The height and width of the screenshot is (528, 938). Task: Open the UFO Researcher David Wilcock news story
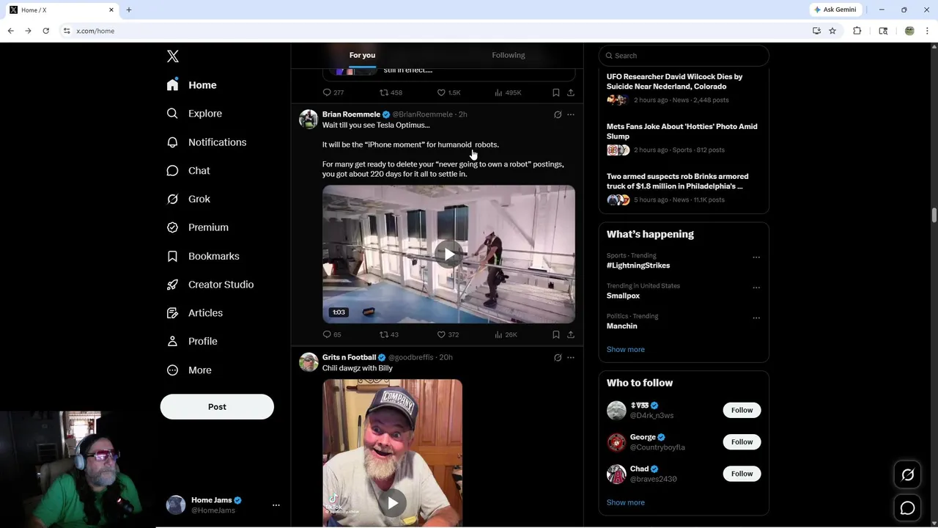(684, 88)
